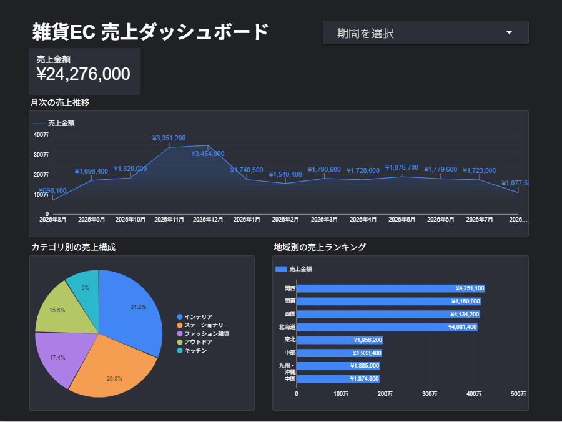The height and width of the screenshot is (422, 562).
Task: Click the 関西 region label
Action: (x=290, y=288)
